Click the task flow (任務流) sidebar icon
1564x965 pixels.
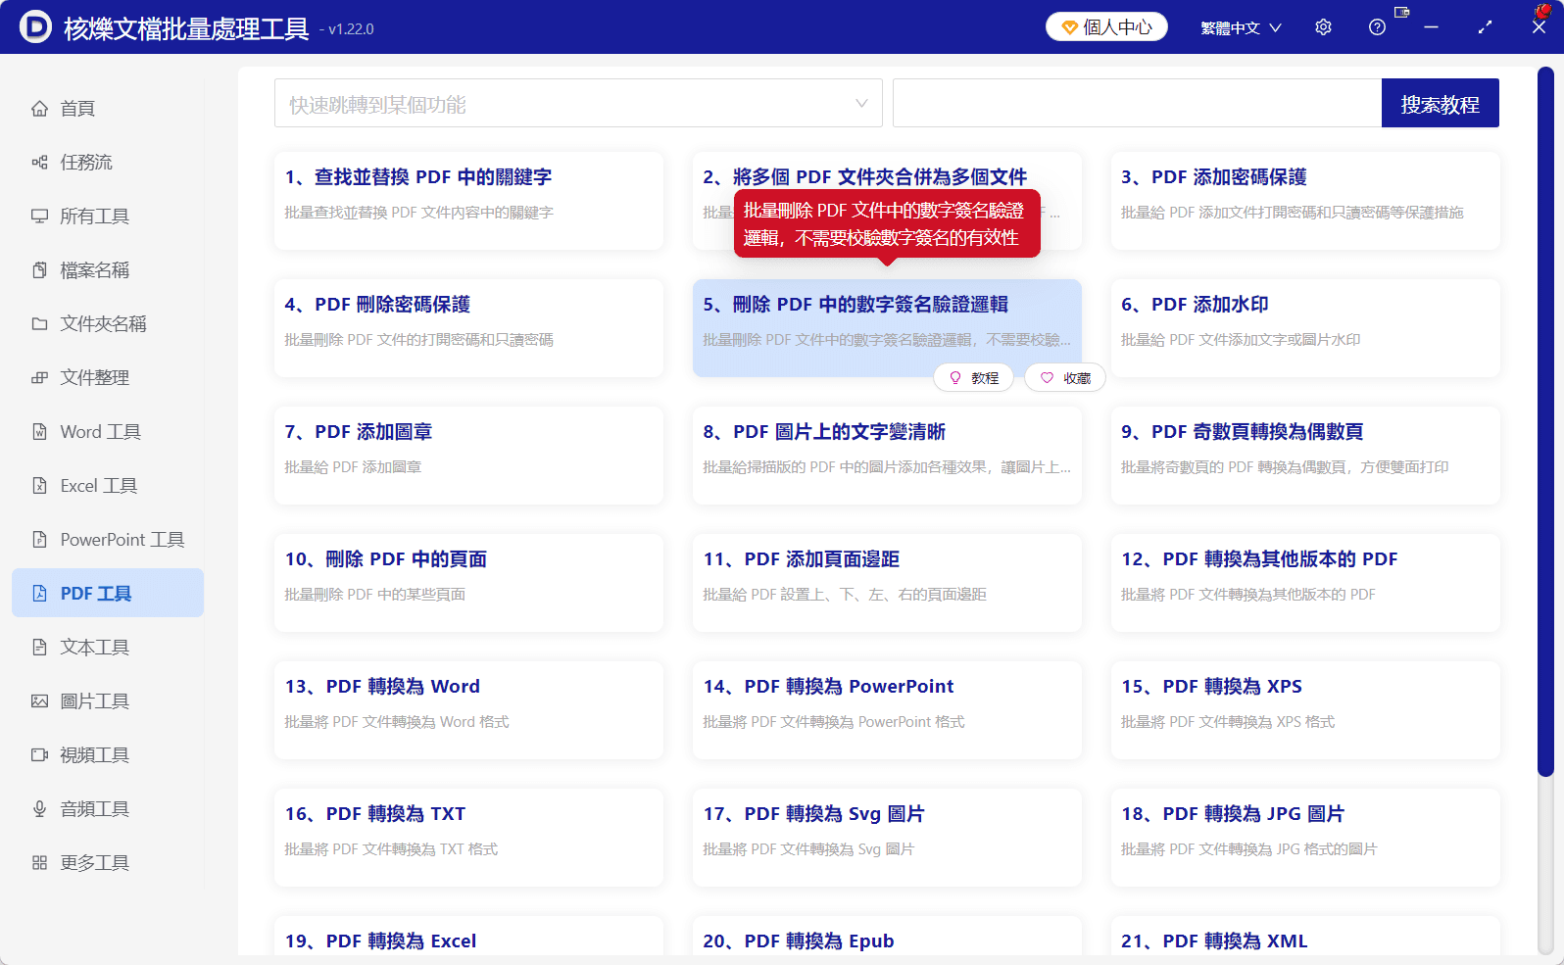tap(39, 163)
